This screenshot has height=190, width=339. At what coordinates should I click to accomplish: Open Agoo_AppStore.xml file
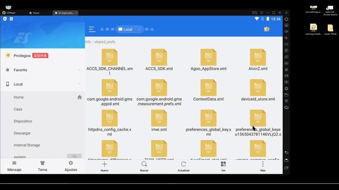click(x=208, y=60)
